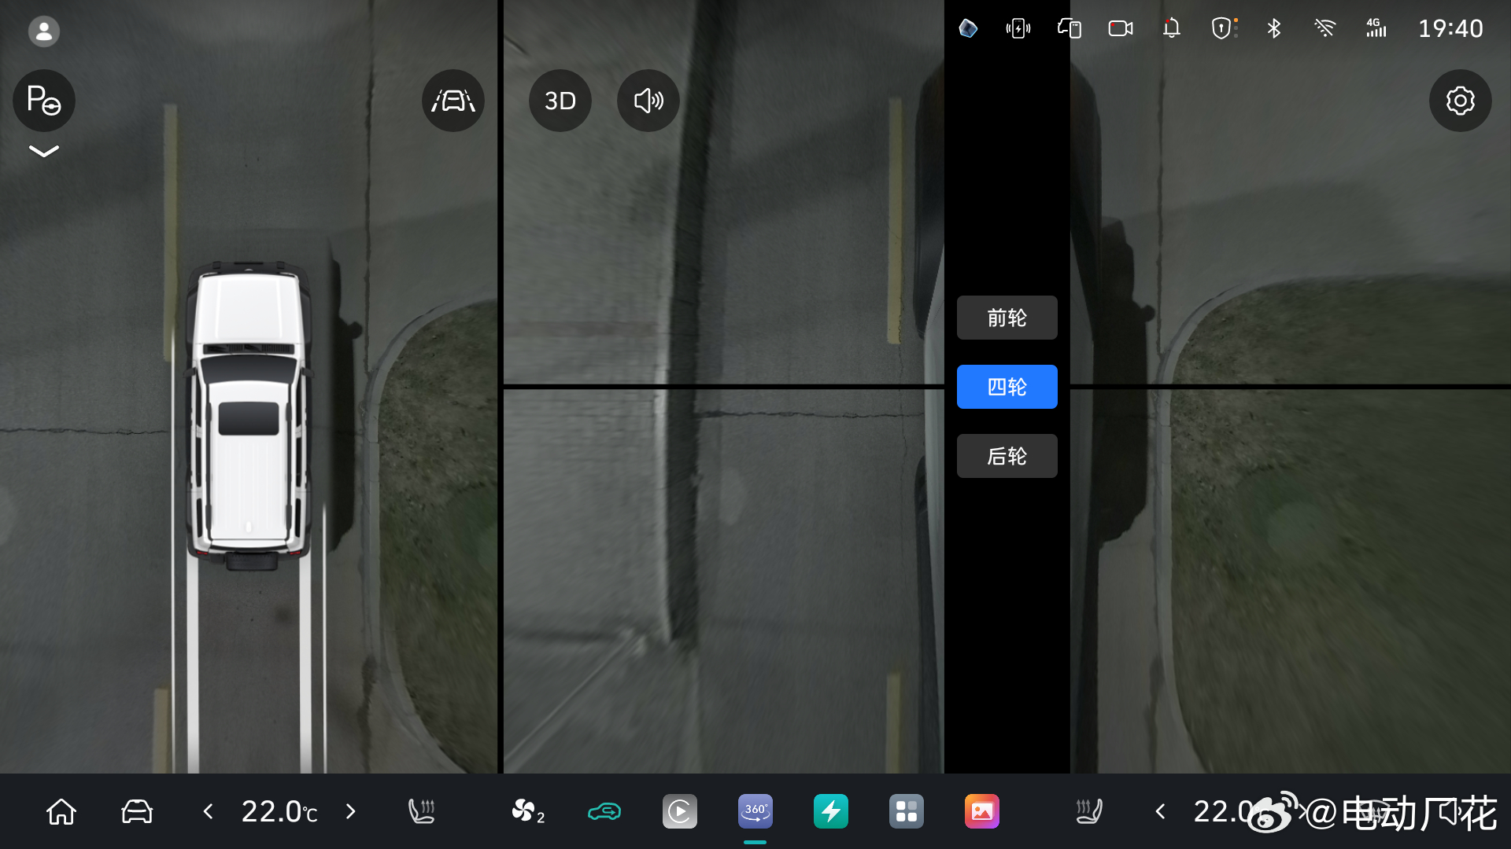The width and height of the screenshot is (1511, 849).
Task: Go to the Home screen
Action: pyautogui.click(x=61, y=811)
